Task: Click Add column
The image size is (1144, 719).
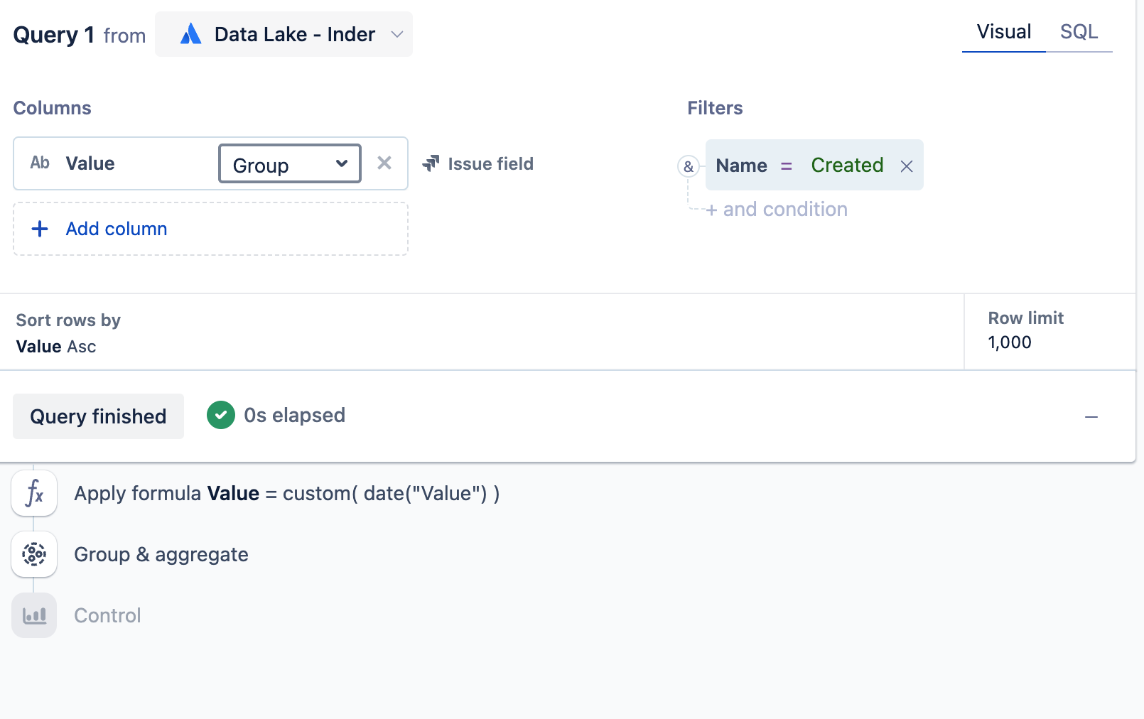Action: pyautogui.click(x=116, y=229)
